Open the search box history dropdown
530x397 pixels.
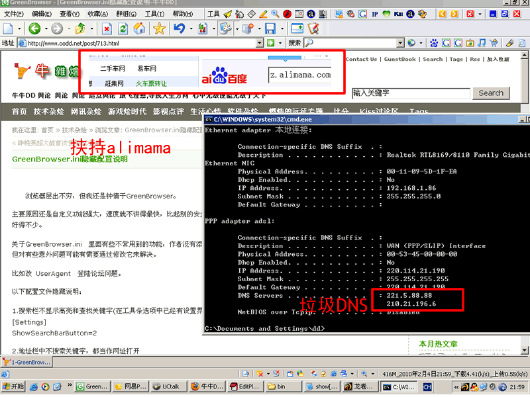(x=401, y=43)
